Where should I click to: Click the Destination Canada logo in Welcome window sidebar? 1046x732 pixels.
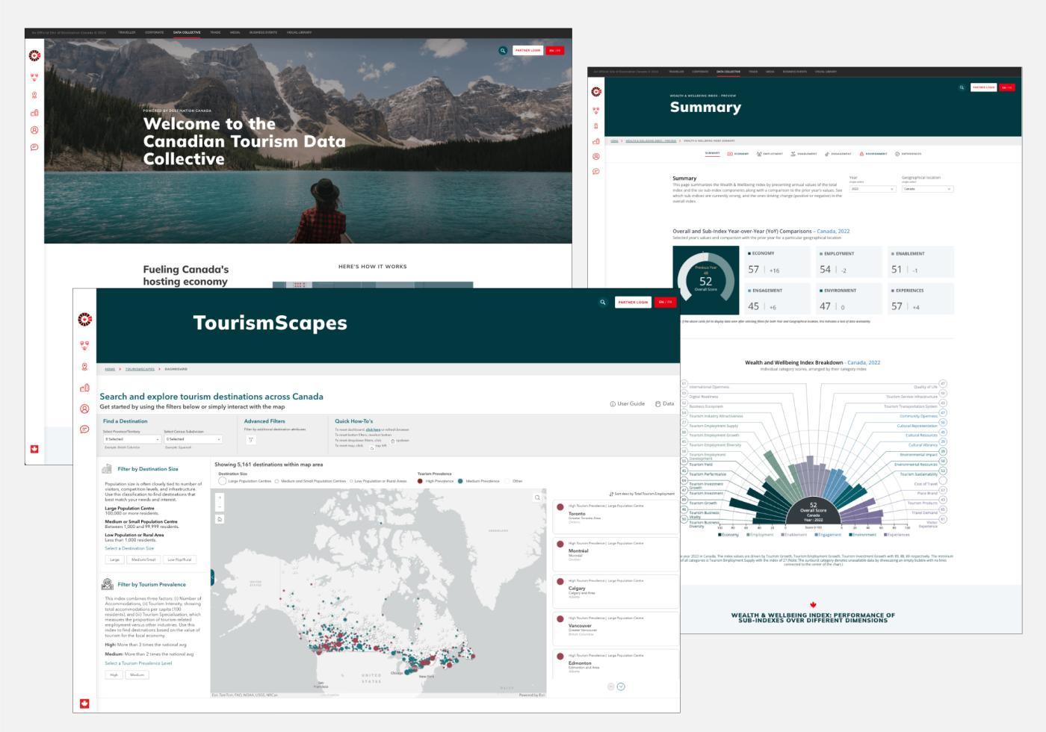tap(34, 55)
